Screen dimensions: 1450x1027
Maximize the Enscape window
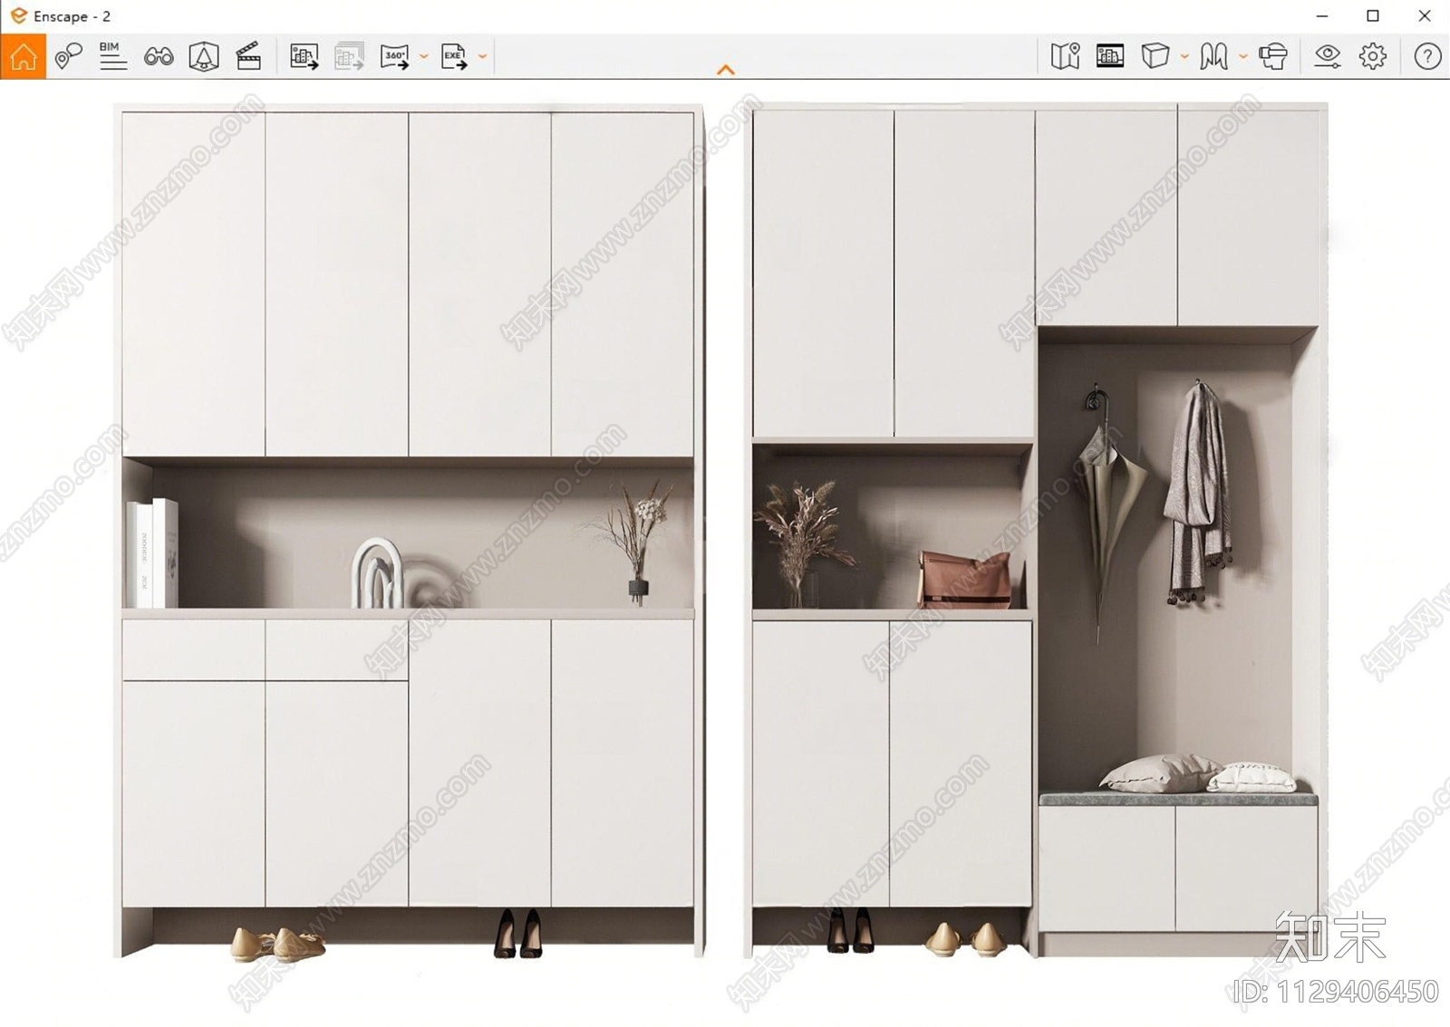tap(1373, 15)
